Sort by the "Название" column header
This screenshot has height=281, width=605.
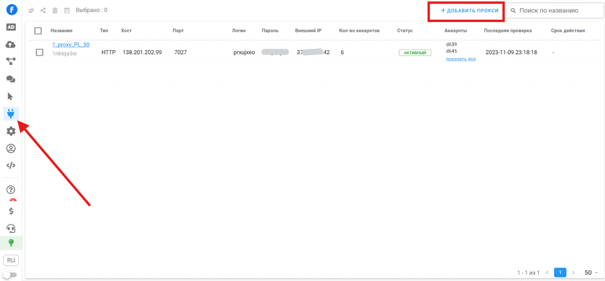tap(61, 30)
